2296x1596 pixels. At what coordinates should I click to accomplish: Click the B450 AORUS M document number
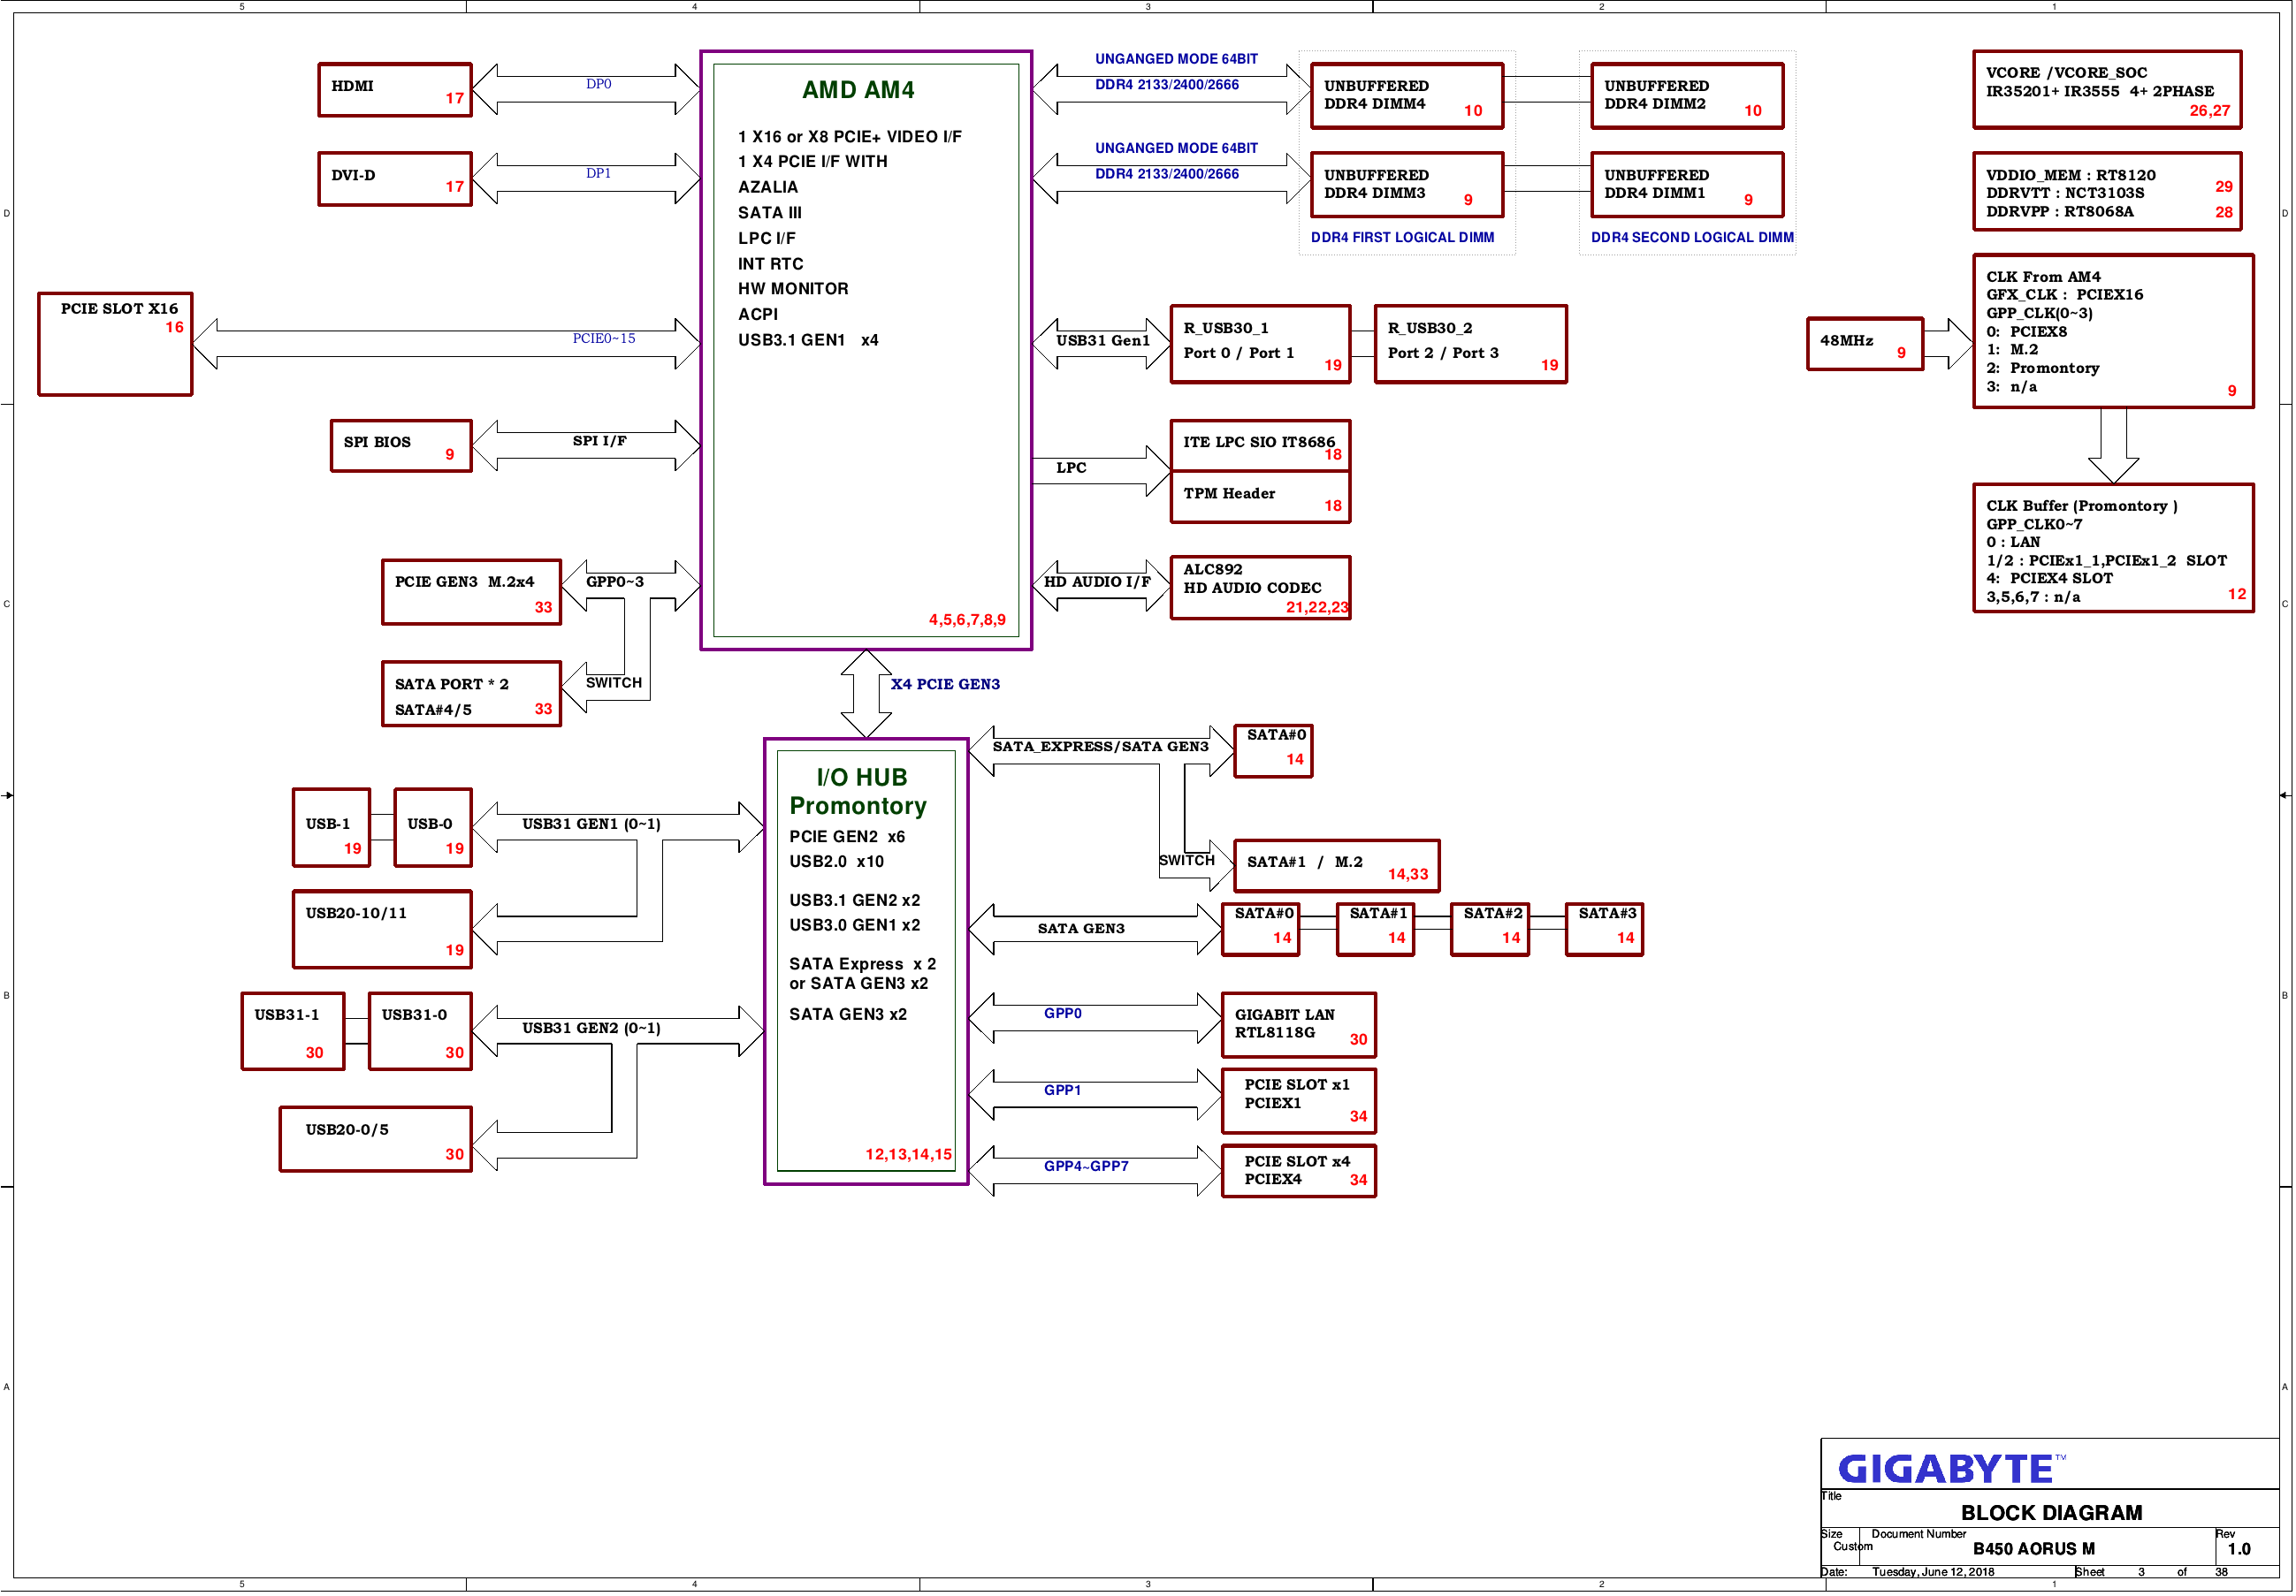point(2033,1548)
